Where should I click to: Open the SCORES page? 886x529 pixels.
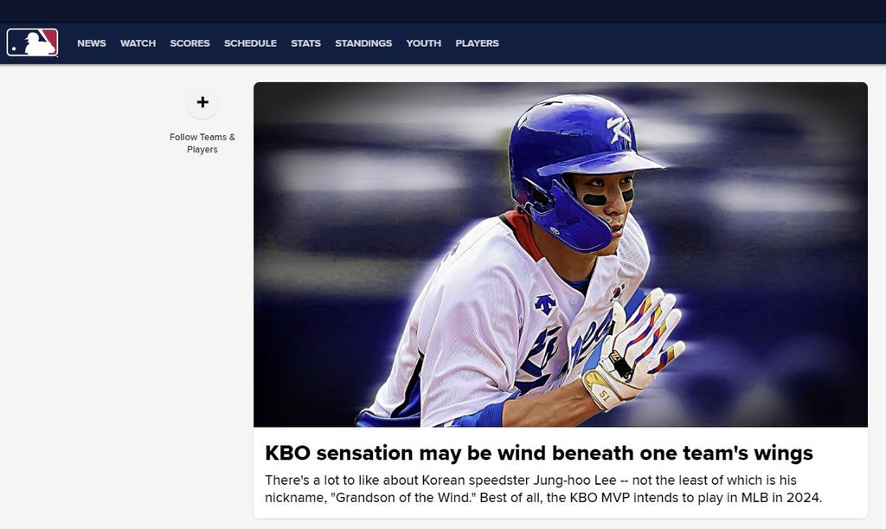189,43
